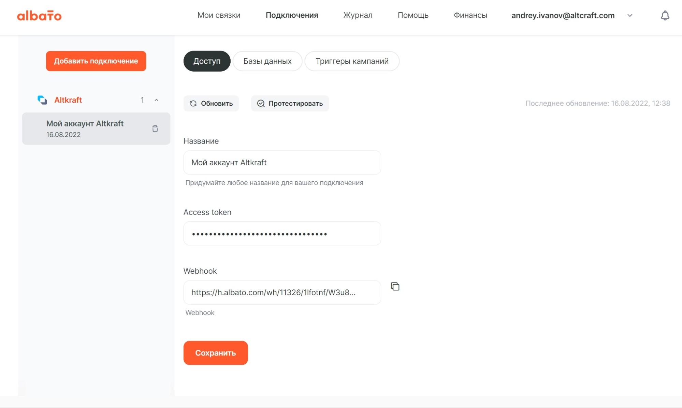This screenshot has width=682, height=408.
Task: Delete the Мой аккаунт Altkraft connection
Action: (155, 129)
